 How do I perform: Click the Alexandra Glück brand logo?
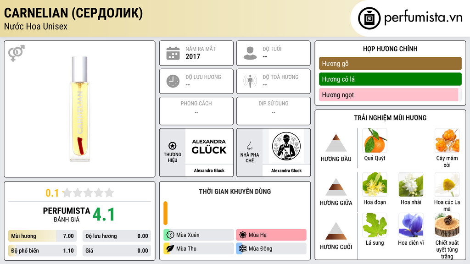pos(209,146)
